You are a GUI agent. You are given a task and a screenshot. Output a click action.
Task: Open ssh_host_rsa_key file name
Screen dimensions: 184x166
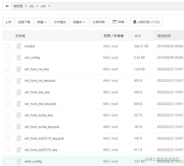(37, 69)
